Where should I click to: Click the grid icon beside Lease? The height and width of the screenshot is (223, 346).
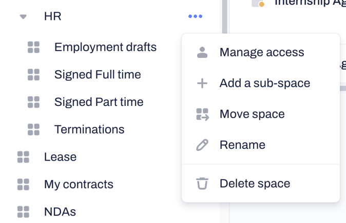23,157
